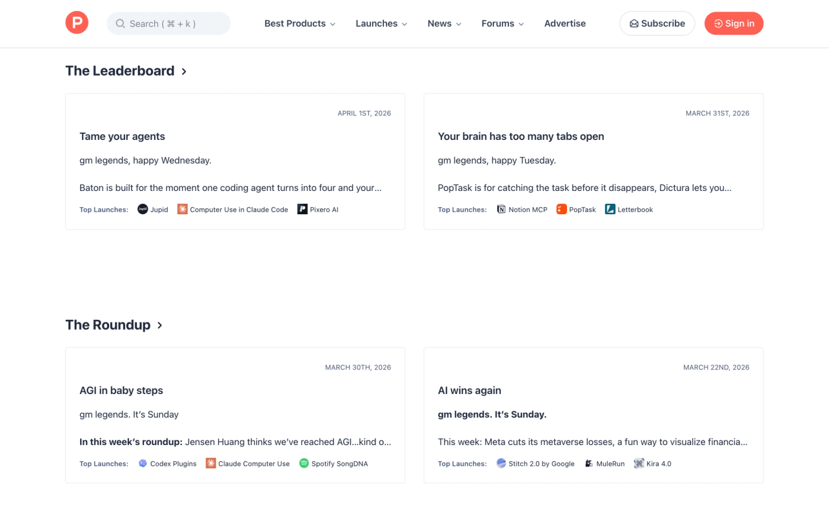This screenshot has width=829, height=516.
Task: Click the Subscribe button
Action: pos(657,23)
